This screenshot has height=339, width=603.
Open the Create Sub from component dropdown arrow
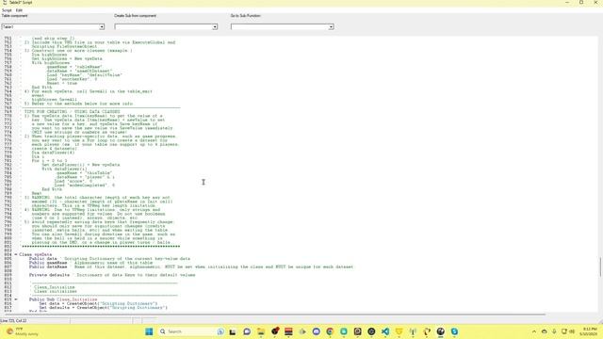coord(215,27)
